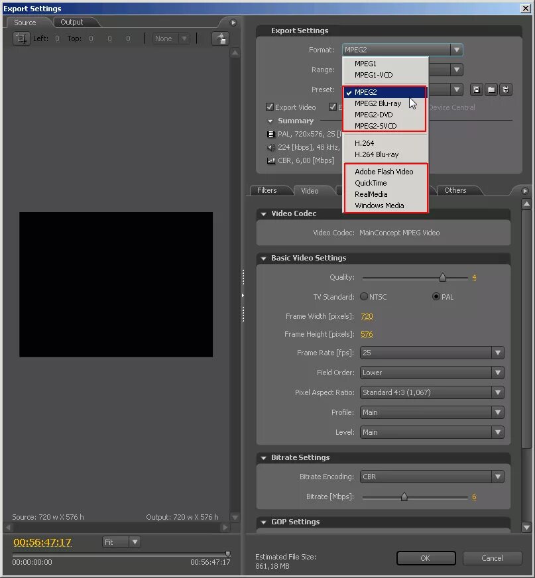
Task: Switch to the Others tab
Action: (x=455, y=190)
